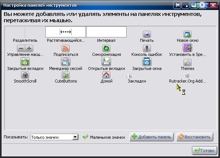Screen dimensions: 220x158
Task: Select the flexible space (Растягивающийся) item
Action: tap(66, 32)
